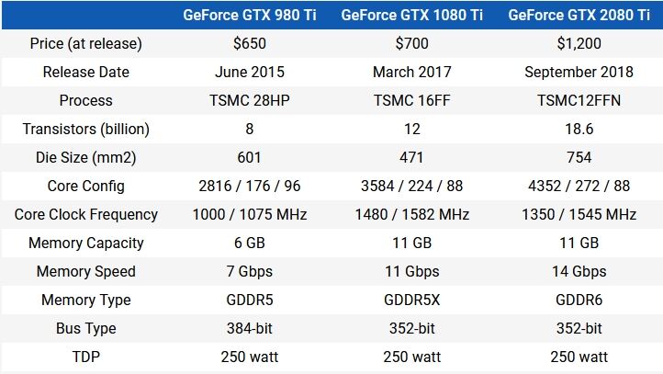Select the 1350 / 1545 MHz cell
The height and width of the screenshot is (374, 663).
(x=579, y=214)
